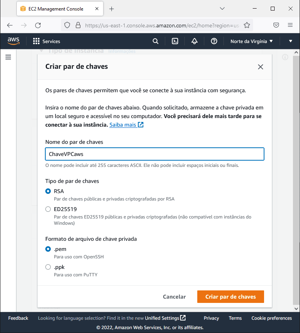
Task: Maximize the browser window
Action: 273,9
